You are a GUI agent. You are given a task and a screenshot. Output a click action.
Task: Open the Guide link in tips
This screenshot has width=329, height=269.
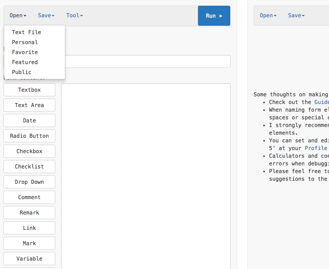[x=321, y=102]
